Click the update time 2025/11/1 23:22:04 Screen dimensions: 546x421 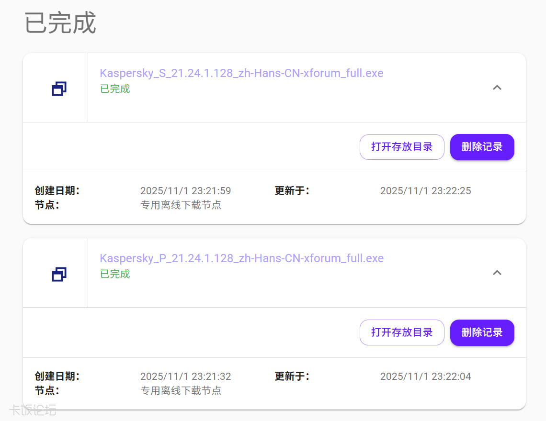point(425,377)
